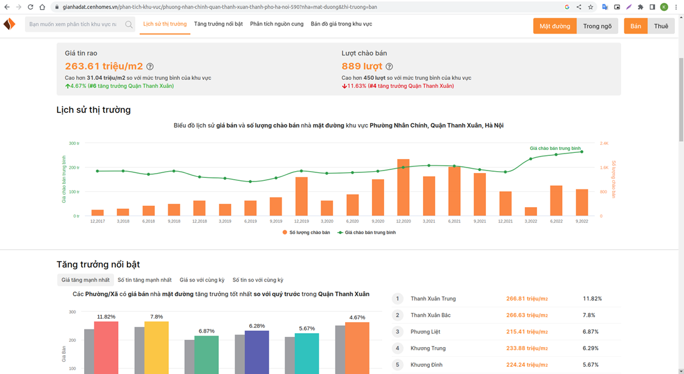Viewport: 684px width, 374px height.
Task: Click help icon next to 263.61 triệu/m2
Action: point(150,66)
